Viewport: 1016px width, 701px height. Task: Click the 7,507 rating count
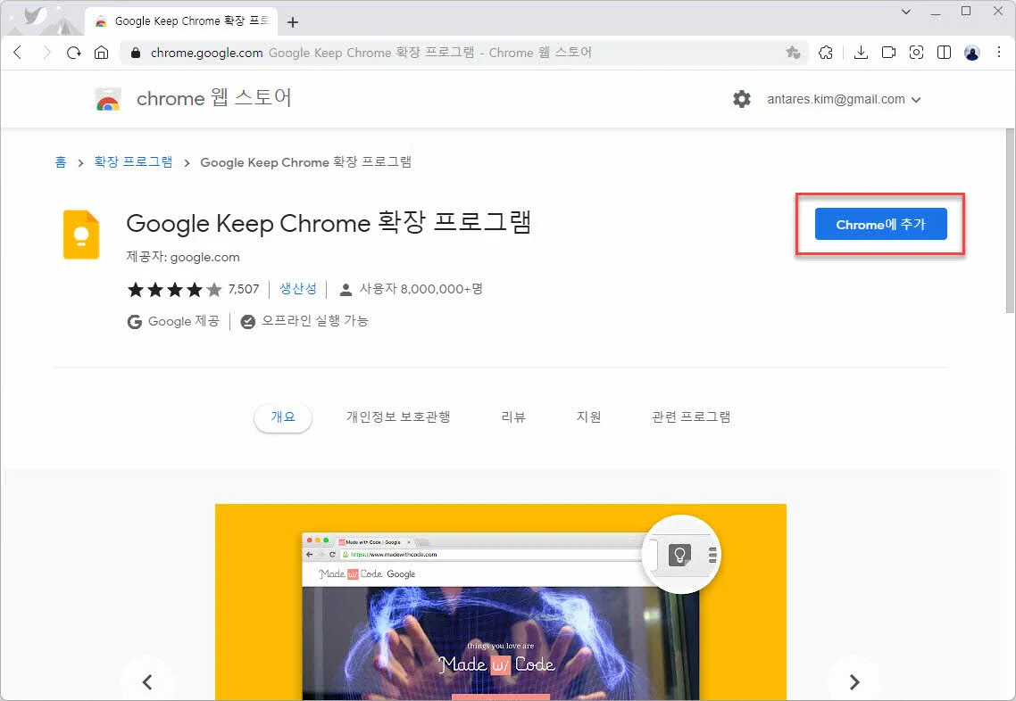point(244,289)
